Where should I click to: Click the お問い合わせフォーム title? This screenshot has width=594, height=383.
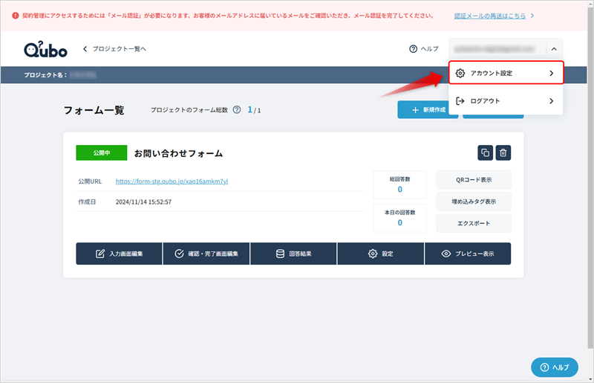point(178,153)
